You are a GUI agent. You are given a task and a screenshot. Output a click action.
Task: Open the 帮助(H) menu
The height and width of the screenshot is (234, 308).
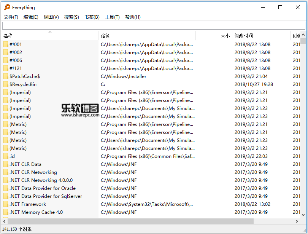pyautogui.click(x=133, y=17)
